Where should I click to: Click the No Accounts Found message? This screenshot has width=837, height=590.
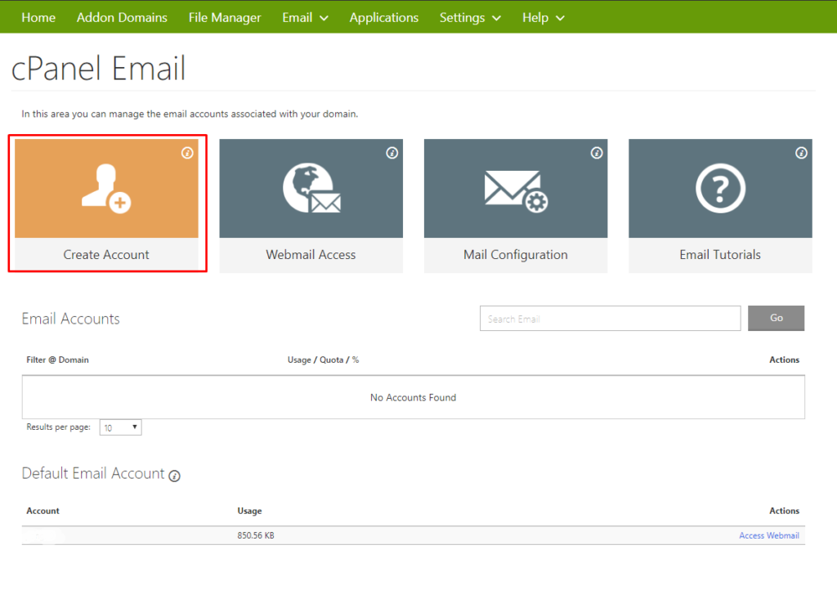coord(413,397)
